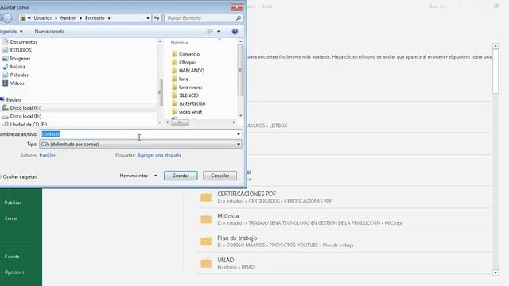The width and height of the screenshot is (509, 286).
Task: Click the franklin author value
Action: tap(48, 156)
